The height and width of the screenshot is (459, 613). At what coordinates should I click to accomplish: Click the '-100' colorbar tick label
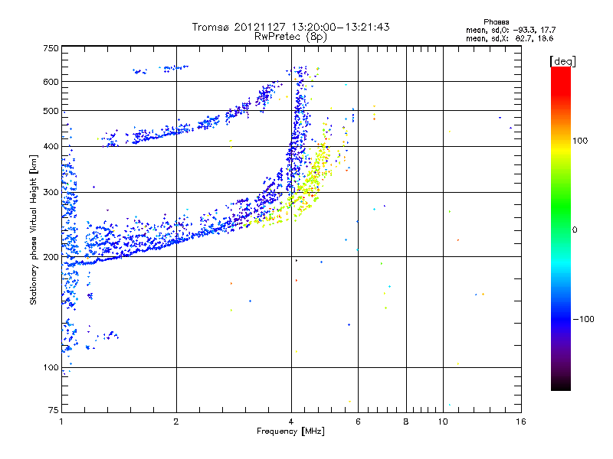tap(584, 319)
